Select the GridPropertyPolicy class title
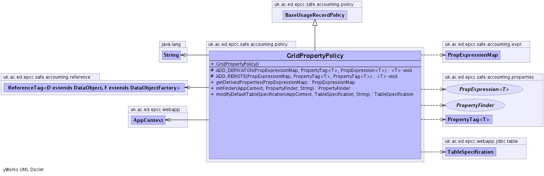Image resolution: width=544 pixels, height=176 pixels. pos(315,56)
